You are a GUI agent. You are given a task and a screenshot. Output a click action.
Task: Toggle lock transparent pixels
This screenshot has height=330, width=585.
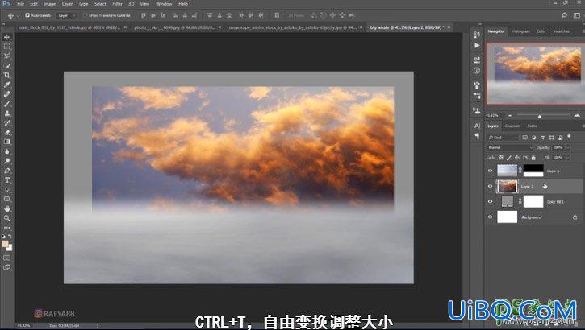(501, 158)
